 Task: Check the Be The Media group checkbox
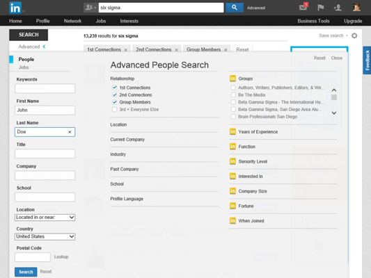click(233, 95)
